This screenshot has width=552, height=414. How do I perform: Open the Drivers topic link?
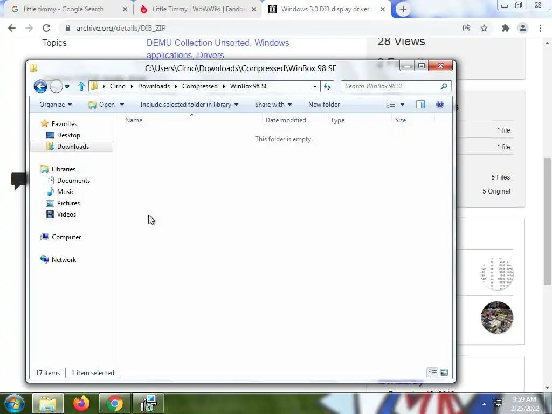pos(211,56)
